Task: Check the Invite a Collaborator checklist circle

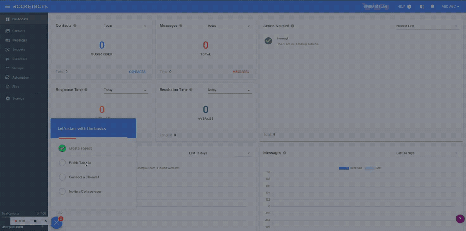Action: [x=62, y=192]
